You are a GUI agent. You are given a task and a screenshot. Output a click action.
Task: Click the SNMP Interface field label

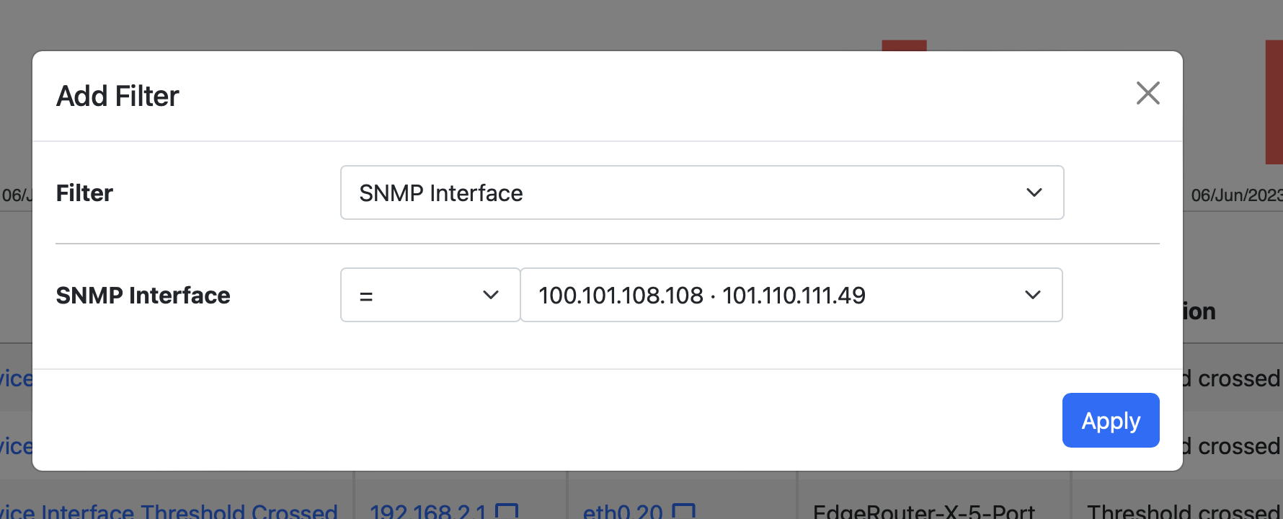click(x=143, y=295)
